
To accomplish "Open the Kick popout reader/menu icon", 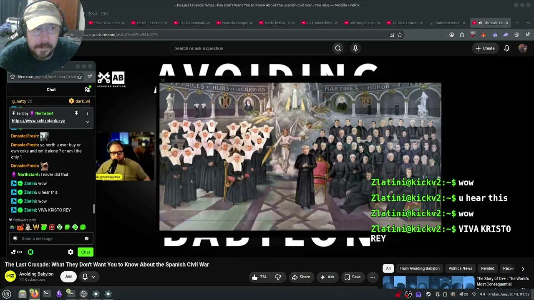I will pos(90,77).
